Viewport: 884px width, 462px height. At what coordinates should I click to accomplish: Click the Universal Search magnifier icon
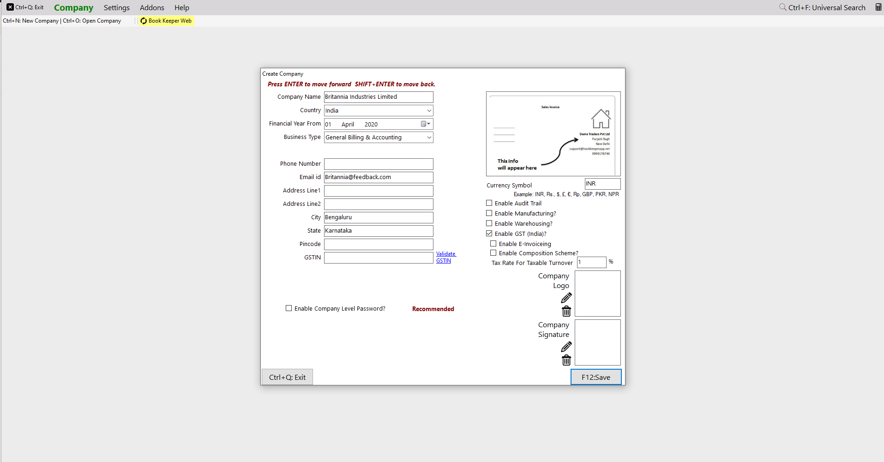click(782, 7)
